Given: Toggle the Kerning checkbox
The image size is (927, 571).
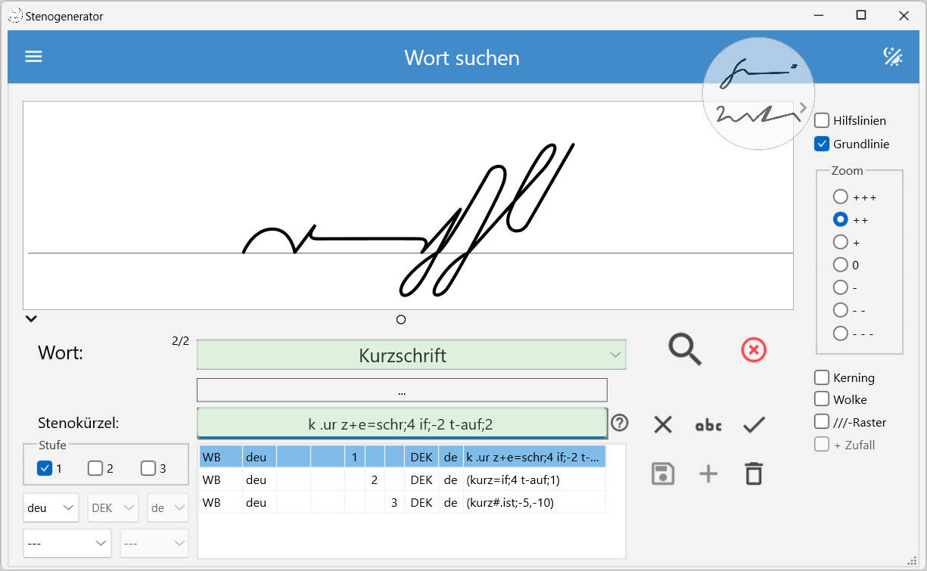Looking at the screenshot, I should click(x=822, y=377).
